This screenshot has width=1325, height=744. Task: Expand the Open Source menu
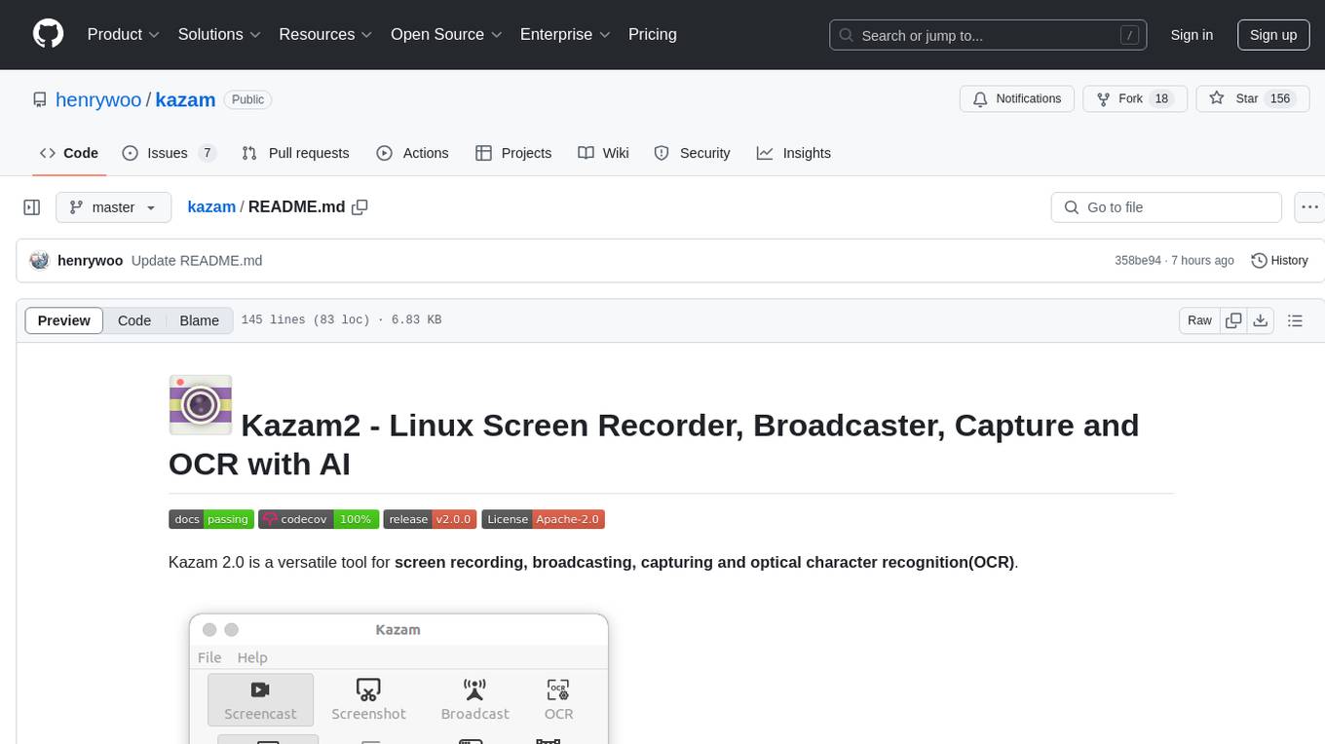click(446, 34)
